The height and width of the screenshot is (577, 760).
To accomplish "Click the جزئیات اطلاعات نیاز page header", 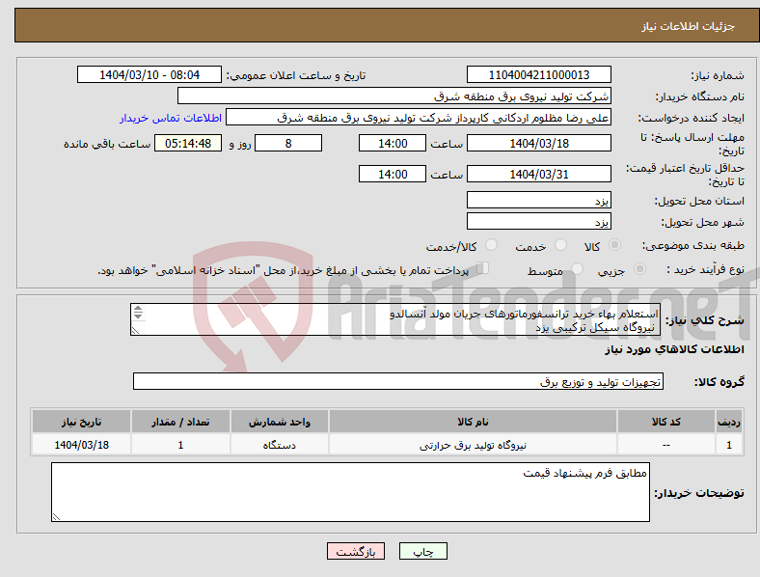I will (x=689, y=26).
